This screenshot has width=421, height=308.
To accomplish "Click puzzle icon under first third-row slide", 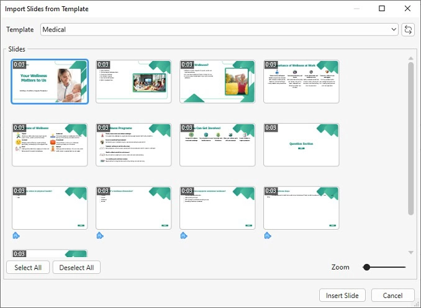I will [16, 235].
